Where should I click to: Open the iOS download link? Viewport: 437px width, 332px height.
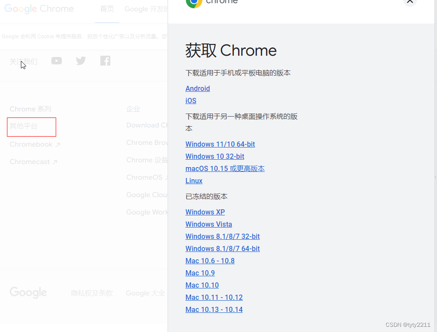point(191,101)
